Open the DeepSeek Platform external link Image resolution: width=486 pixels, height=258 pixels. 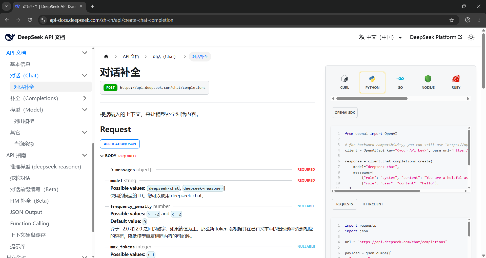point(436,37)
